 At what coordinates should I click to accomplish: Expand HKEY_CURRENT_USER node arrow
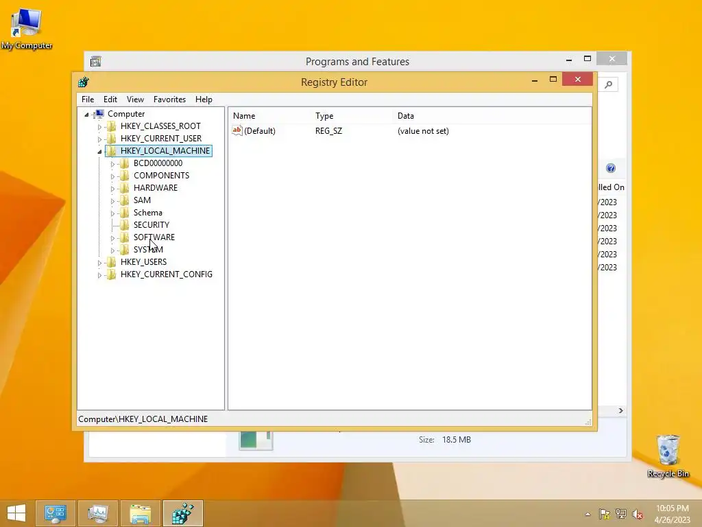click(99, 139)
